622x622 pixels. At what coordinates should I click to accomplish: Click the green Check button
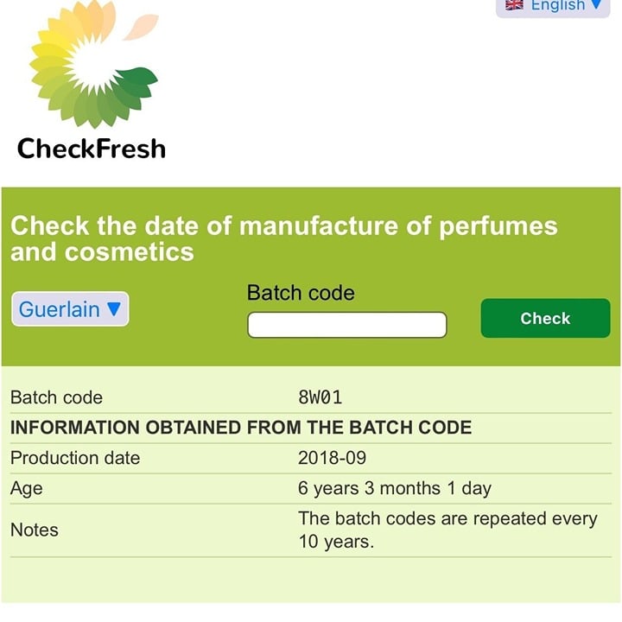click(x=545, y=318)
